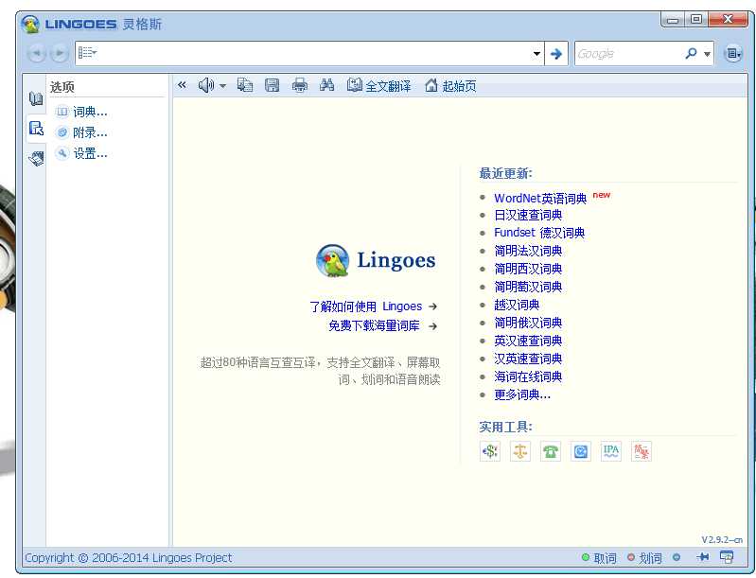Toggle 取词 cursor translation

point(599,558)
